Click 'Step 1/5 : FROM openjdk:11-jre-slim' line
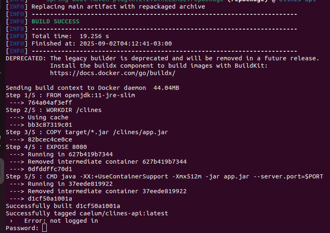This screenshot has width=330, height=233. [x=70, y=95]
